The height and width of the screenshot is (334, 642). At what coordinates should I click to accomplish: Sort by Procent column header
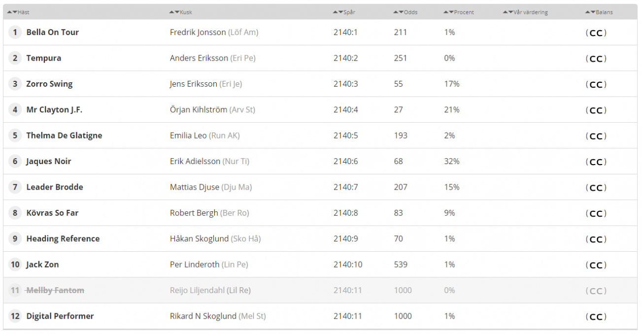click(459, 12)
